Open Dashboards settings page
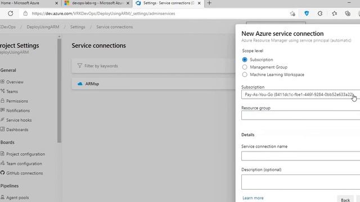 [x=17, y=130]
